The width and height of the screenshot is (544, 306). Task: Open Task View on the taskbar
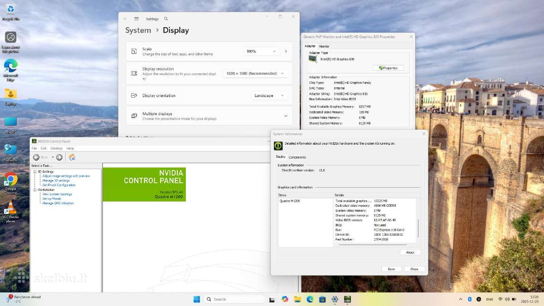tap(272, 299)
